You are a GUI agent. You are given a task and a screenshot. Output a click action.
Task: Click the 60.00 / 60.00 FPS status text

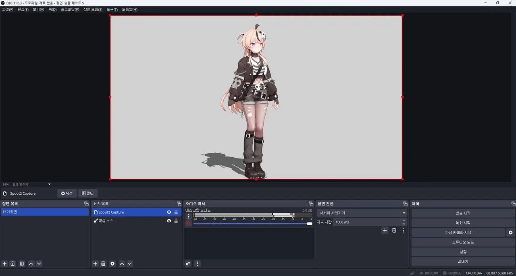click(x=499, y=273)
